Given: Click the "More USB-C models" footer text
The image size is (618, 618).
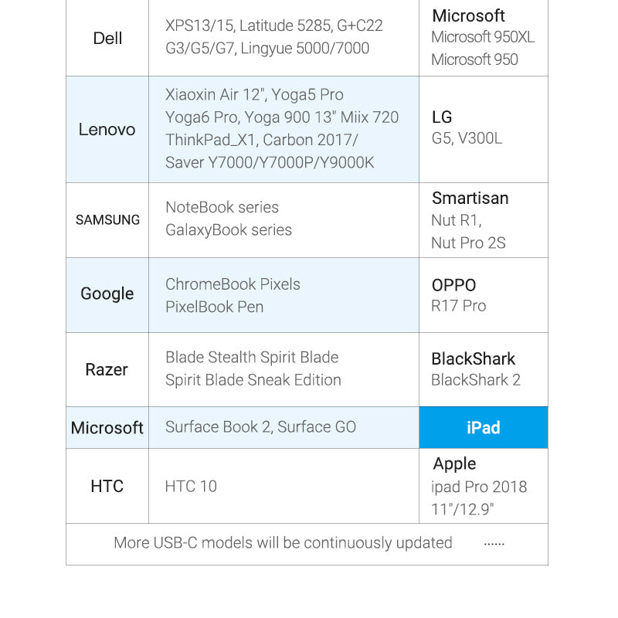Looking at the screenshot, I should coord(283,543).
